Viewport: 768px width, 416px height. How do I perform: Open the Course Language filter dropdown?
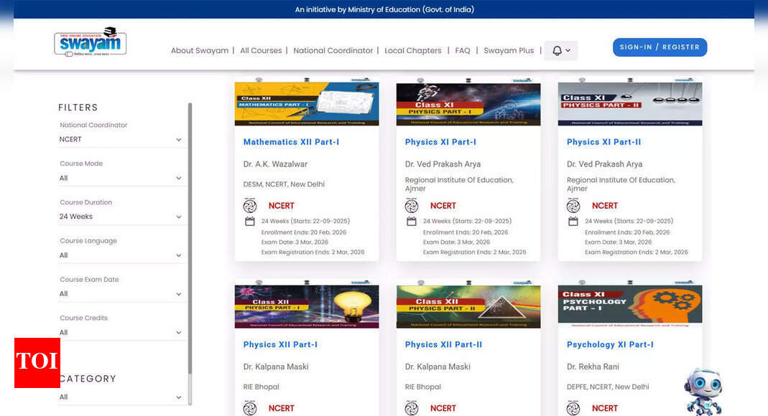coord(120,255)
